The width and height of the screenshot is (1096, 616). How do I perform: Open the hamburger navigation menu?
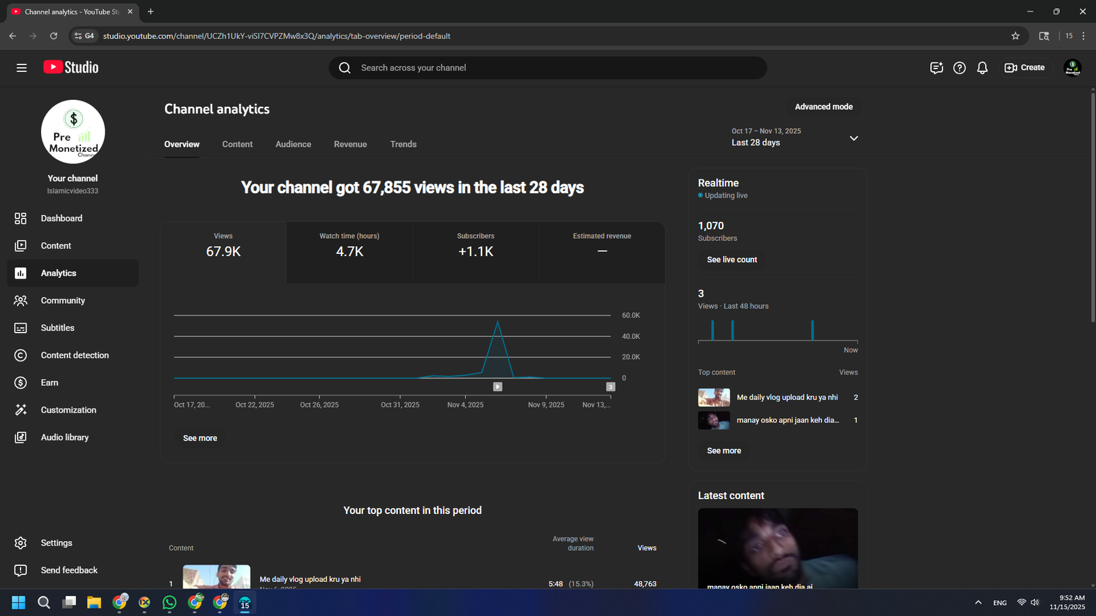tap(21, 68)
